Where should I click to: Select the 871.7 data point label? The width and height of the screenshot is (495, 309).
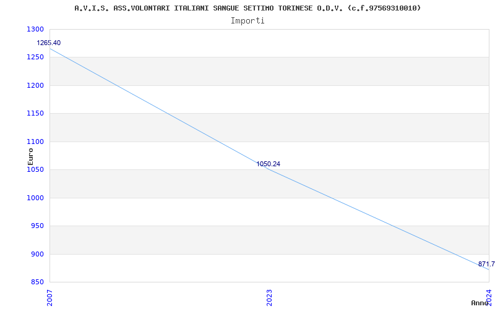(486, 265)
